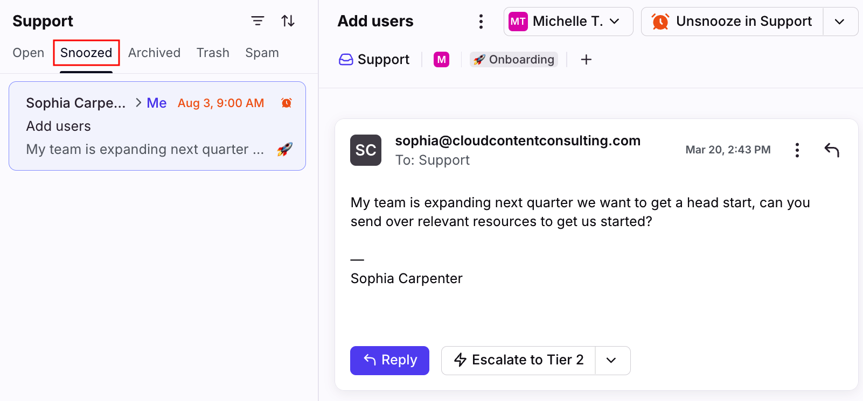The image size is (863, 401).
Task: Click the blue Reply button
Action: point(389,361)
